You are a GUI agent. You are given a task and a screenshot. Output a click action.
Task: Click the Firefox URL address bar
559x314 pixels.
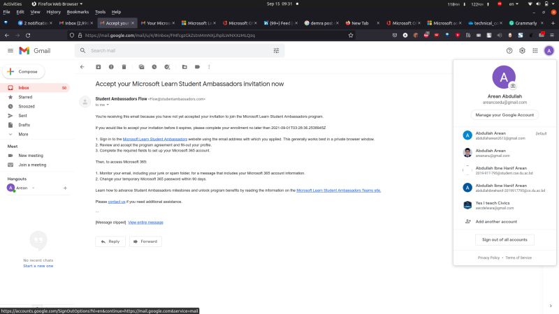(x=210, y=36)
